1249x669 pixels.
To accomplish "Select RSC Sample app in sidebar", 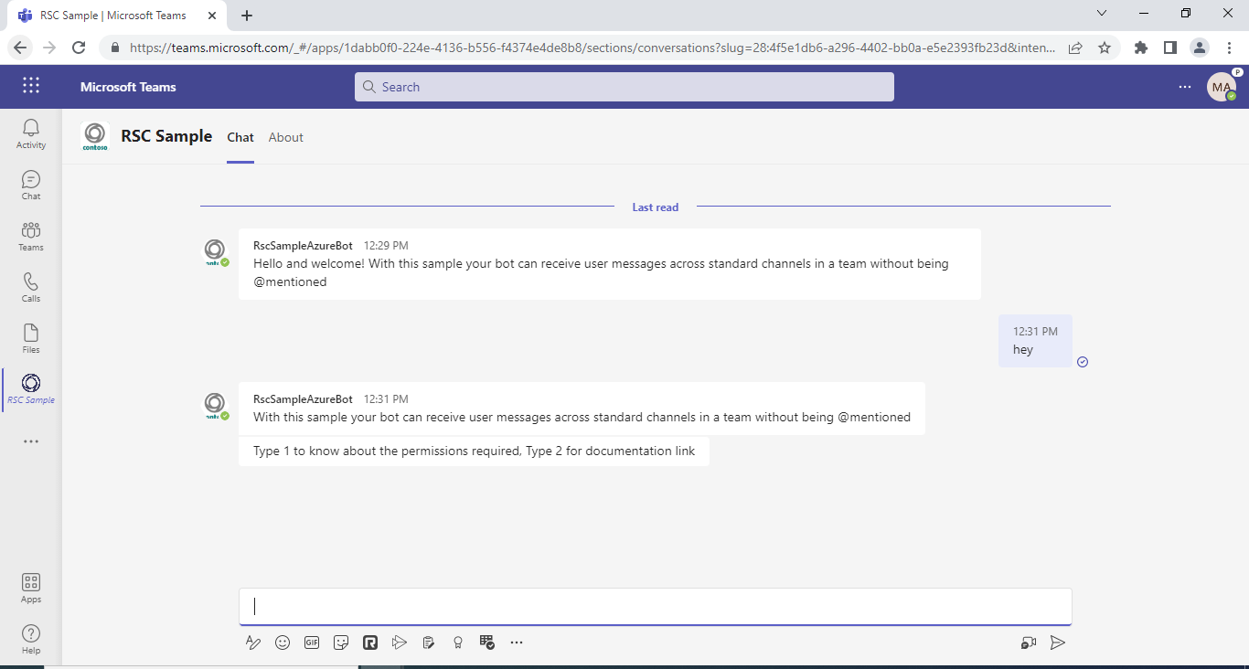I will point(31,389).
